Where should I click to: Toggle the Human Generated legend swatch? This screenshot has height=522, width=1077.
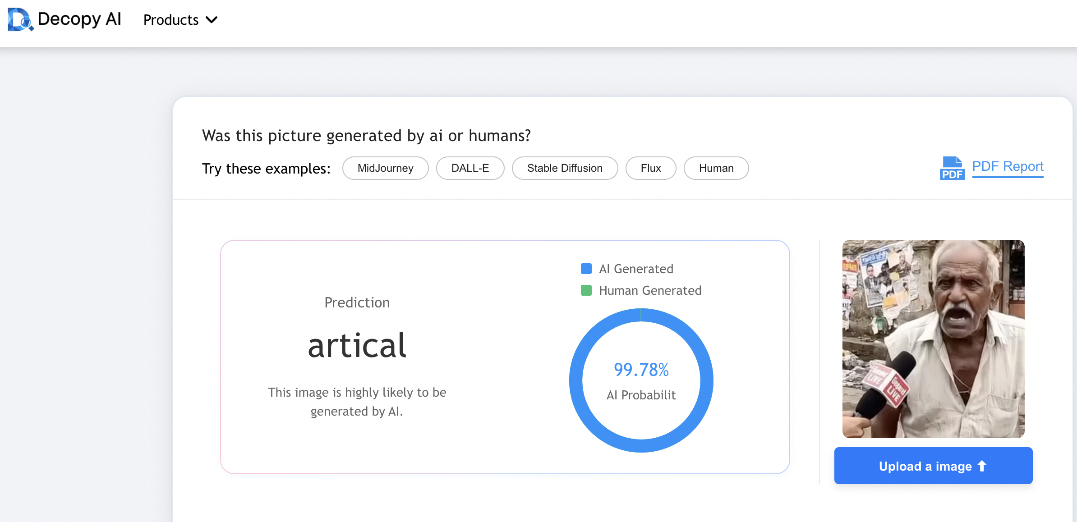click(586, 290)
